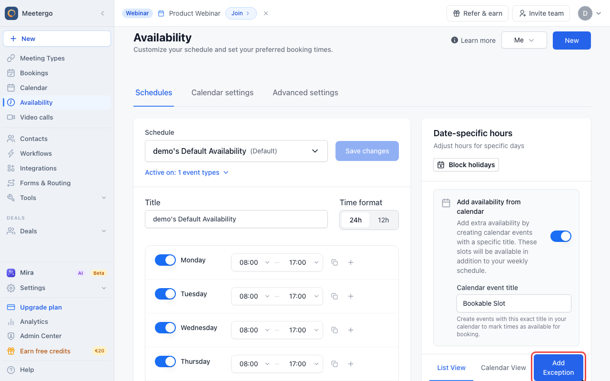Click the Calendar event title field
This screenshot has width=610, height=381.
[x=514, y=303]
